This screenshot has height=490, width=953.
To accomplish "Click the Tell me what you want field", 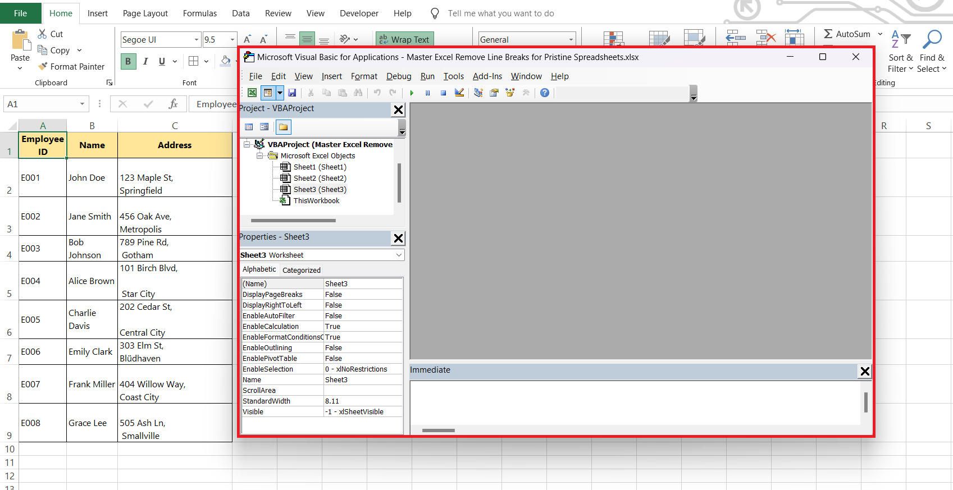I will point(501,13).
